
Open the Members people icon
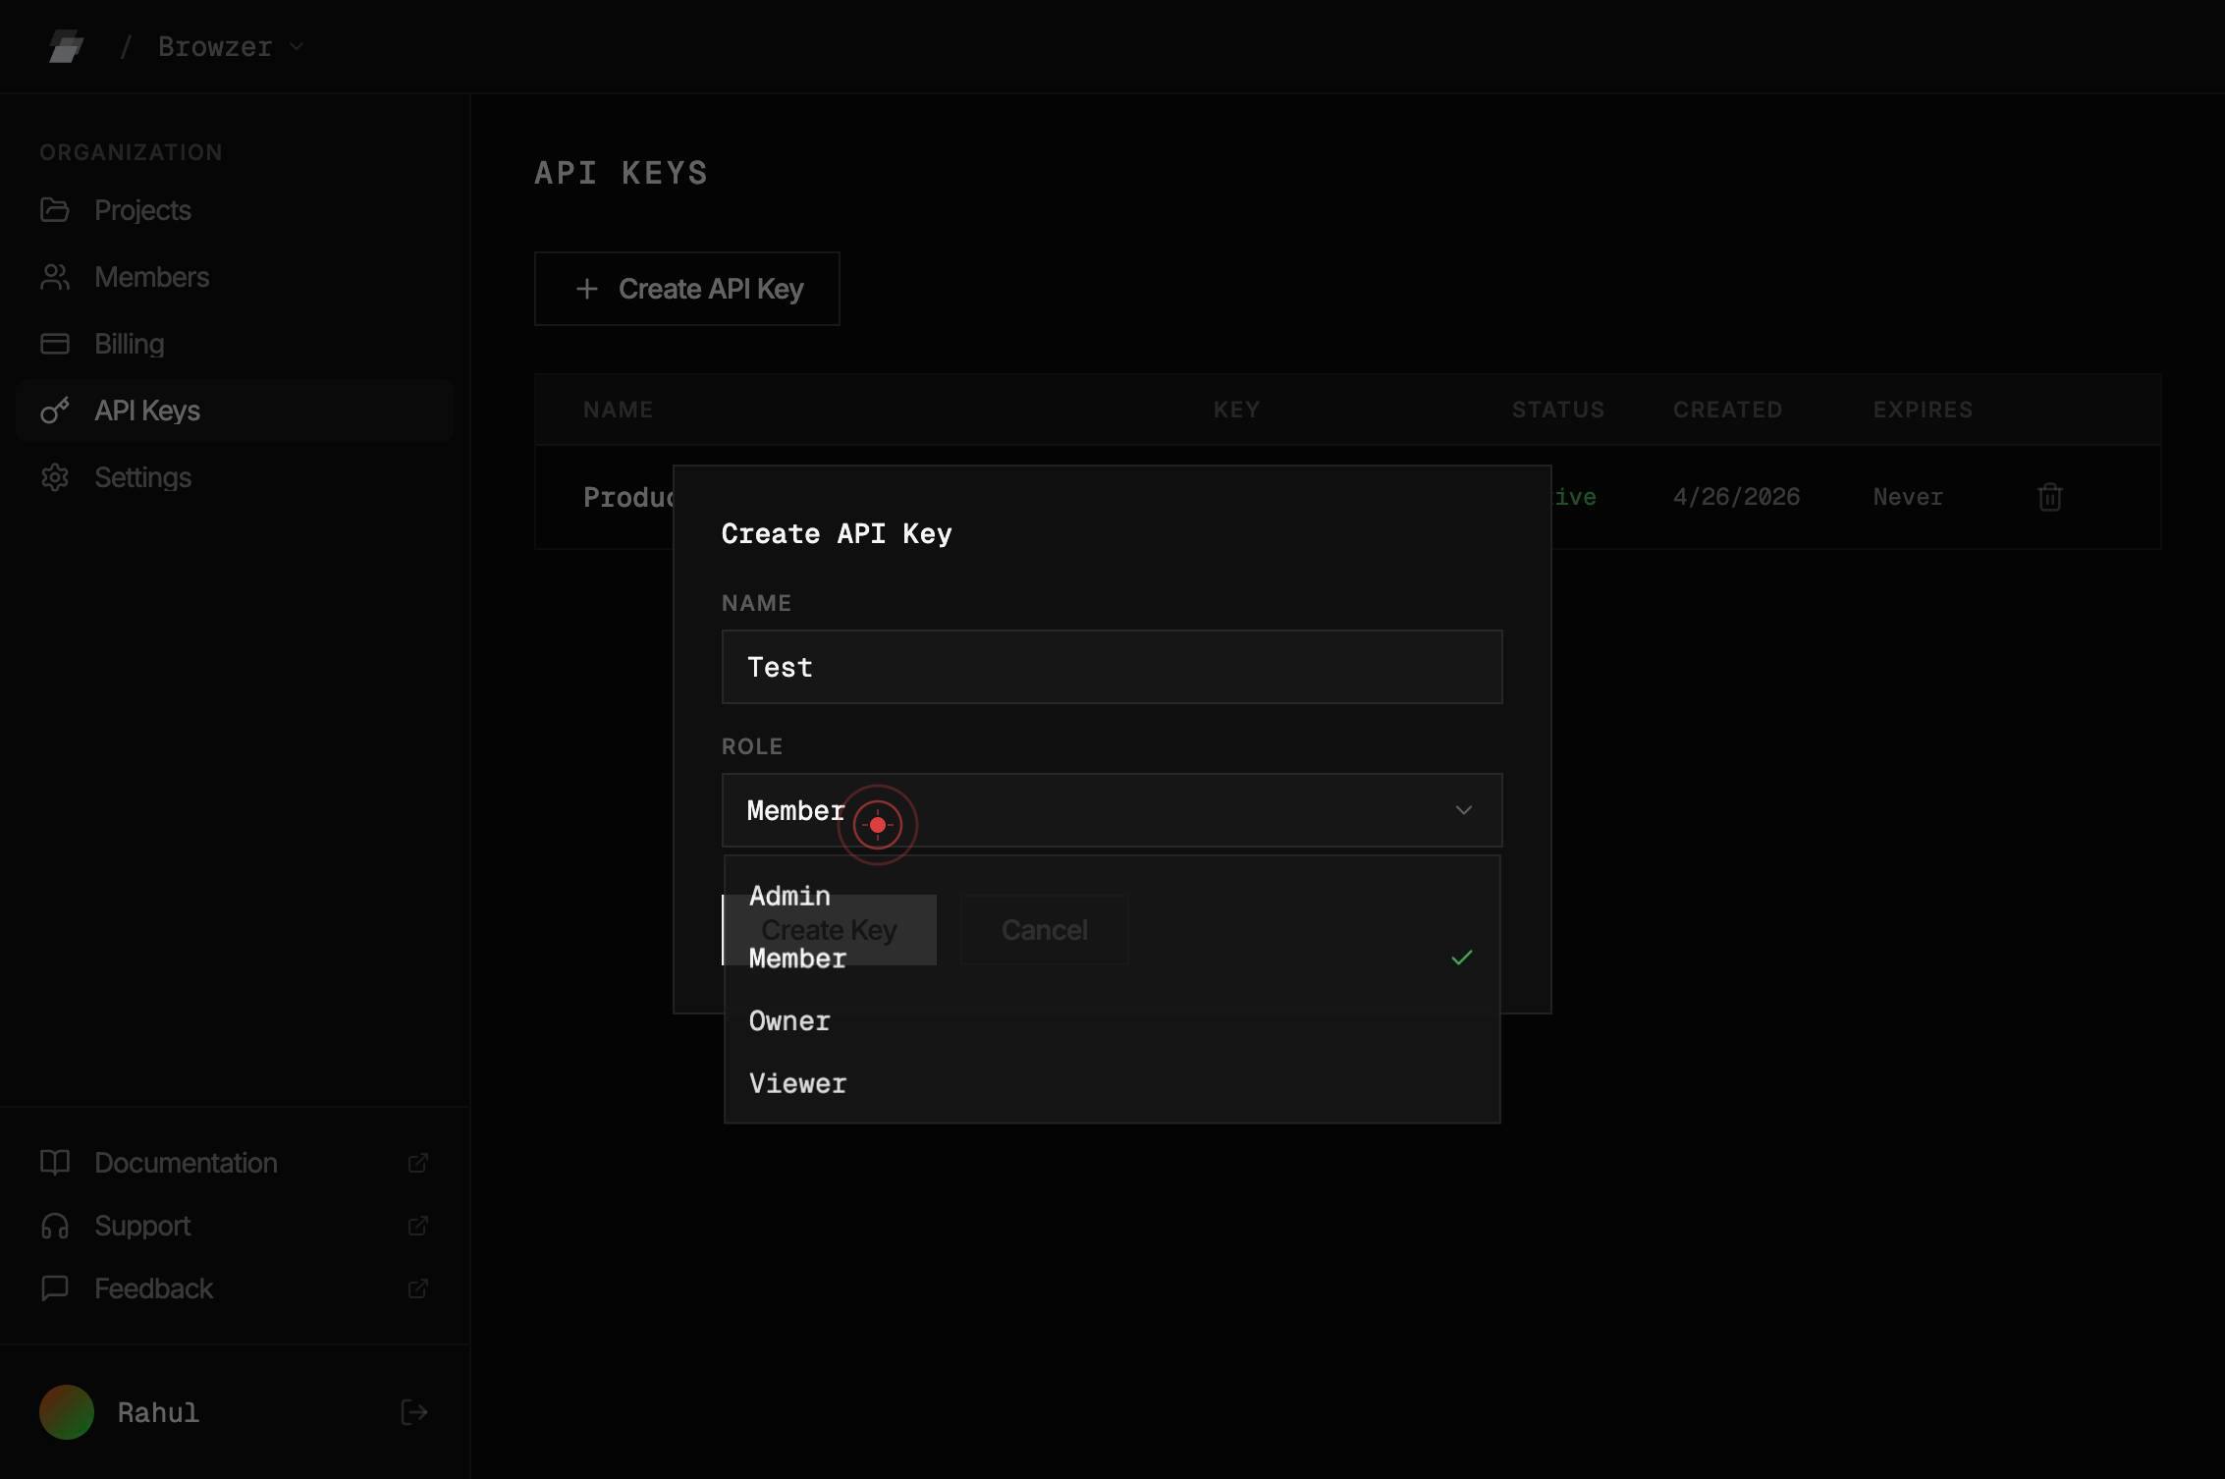tap(55, 277)
